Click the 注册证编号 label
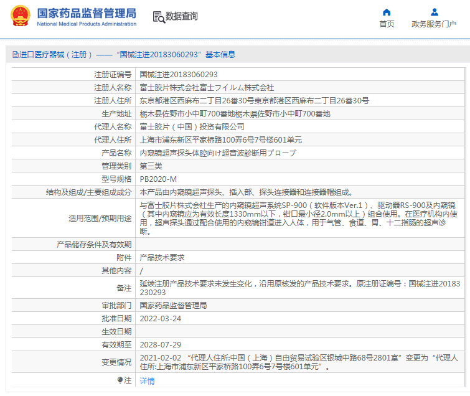470x396 pixels. [x=113, y=74]
